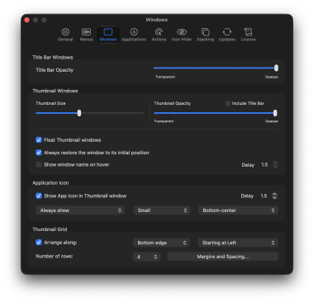Open the Bottom-center position dropdown
This screenshot has height=302, width=314.
(238, 210)
